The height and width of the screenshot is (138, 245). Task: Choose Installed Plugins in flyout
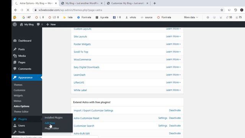click(54, 118)
